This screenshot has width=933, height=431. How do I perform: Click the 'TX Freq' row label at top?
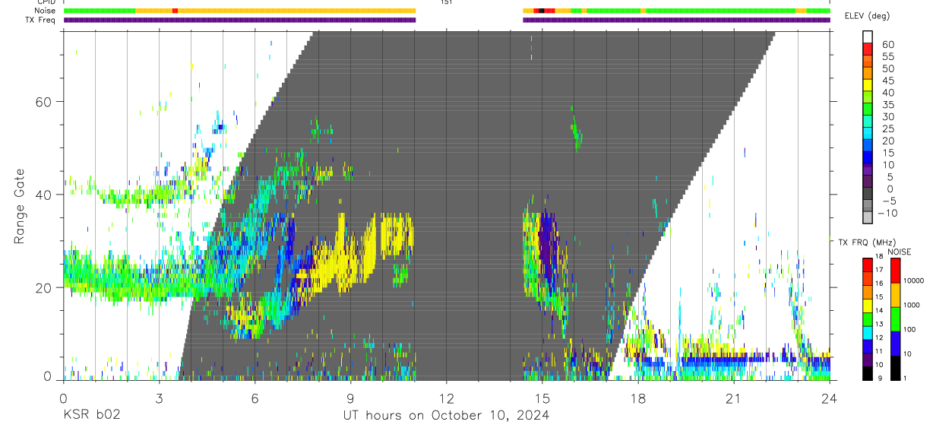tap(42, 20)
